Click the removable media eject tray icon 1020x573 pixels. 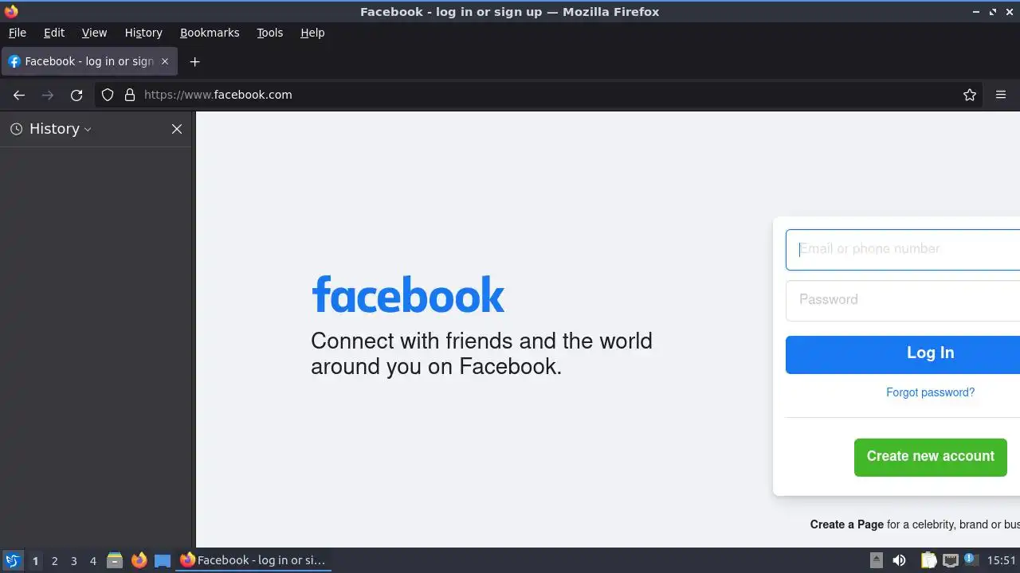(876, 560)
